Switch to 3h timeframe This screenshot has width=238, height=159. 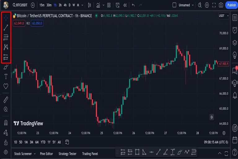pyautogui.click(x=60, y=5)
